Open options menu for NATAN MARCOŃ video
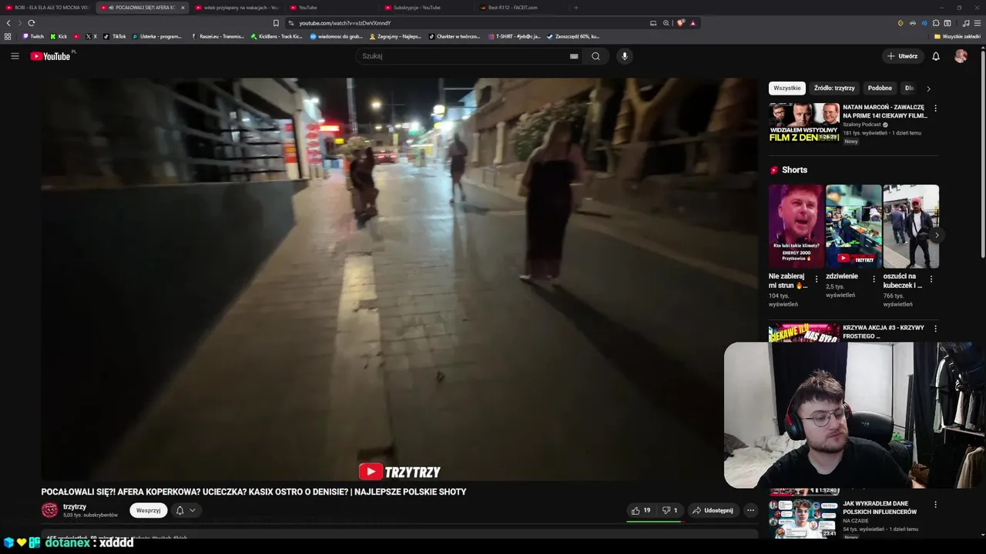Image resolution: width=986 pixels, height=554 pixels. click(x=935, y=108)
